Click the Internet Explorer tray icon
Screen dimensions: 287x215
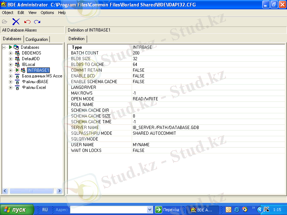pyautogui.click(x=236, y=210)
